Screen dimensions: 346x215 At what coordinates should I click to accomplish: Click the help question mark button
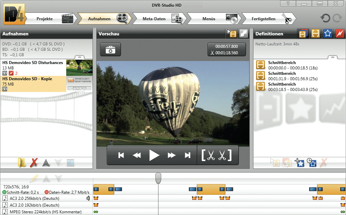pyautogui.click(x=288, y=3)
